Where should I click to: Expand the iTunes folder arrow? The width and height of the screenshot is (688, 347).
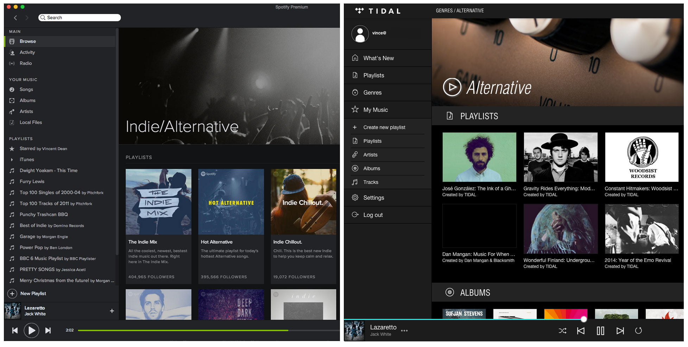tap(12, 160)
